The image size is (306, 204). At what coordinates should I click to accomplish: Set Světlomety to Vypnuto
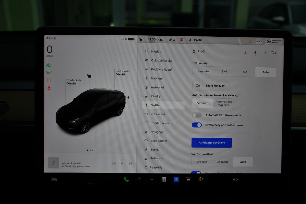coord(203,71)
